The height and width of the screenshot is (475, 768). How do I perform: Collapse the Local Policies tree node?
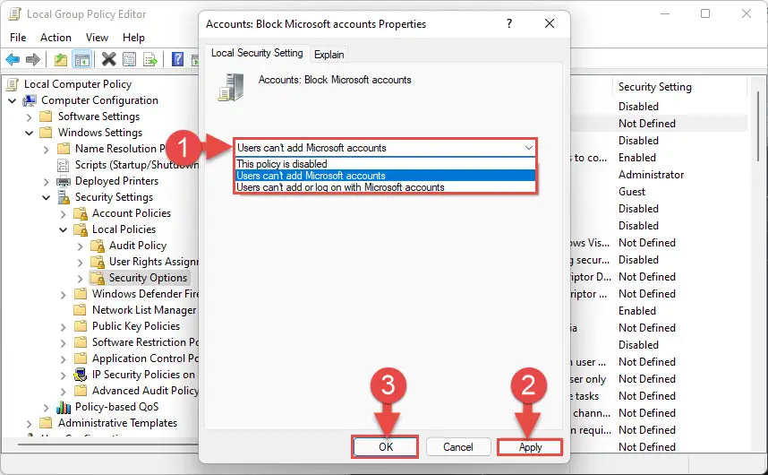pos(64,229)
